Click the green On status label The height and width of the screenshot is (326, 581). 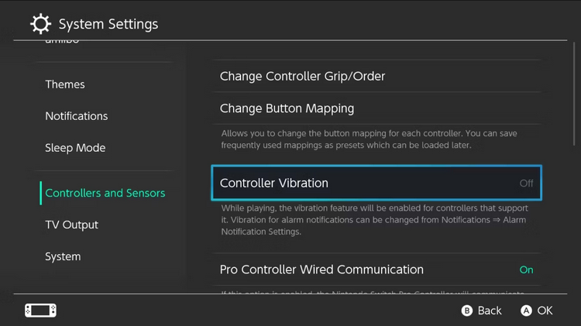click(526, 269)
